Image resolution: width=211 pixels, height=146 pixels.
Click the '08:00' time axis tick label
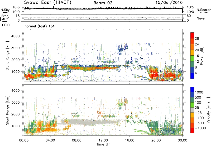pos(77,140)
